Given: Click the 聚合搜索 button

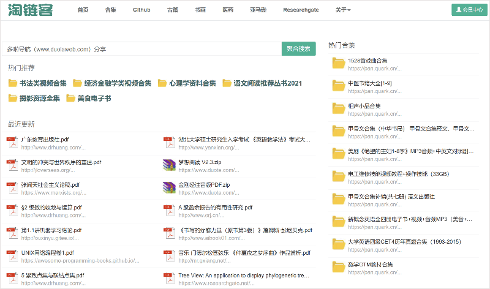Looking at the screenshot, I should [x=299, y=49].
